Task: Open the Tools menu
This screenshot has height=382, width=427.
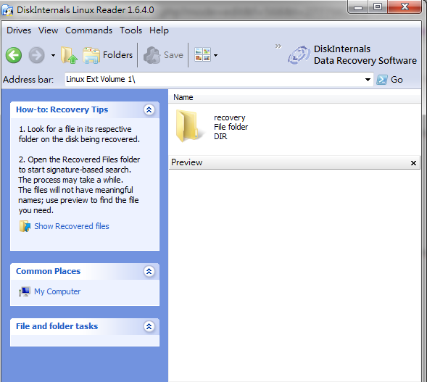Action: pyautogui.click(x=130, y=30)
